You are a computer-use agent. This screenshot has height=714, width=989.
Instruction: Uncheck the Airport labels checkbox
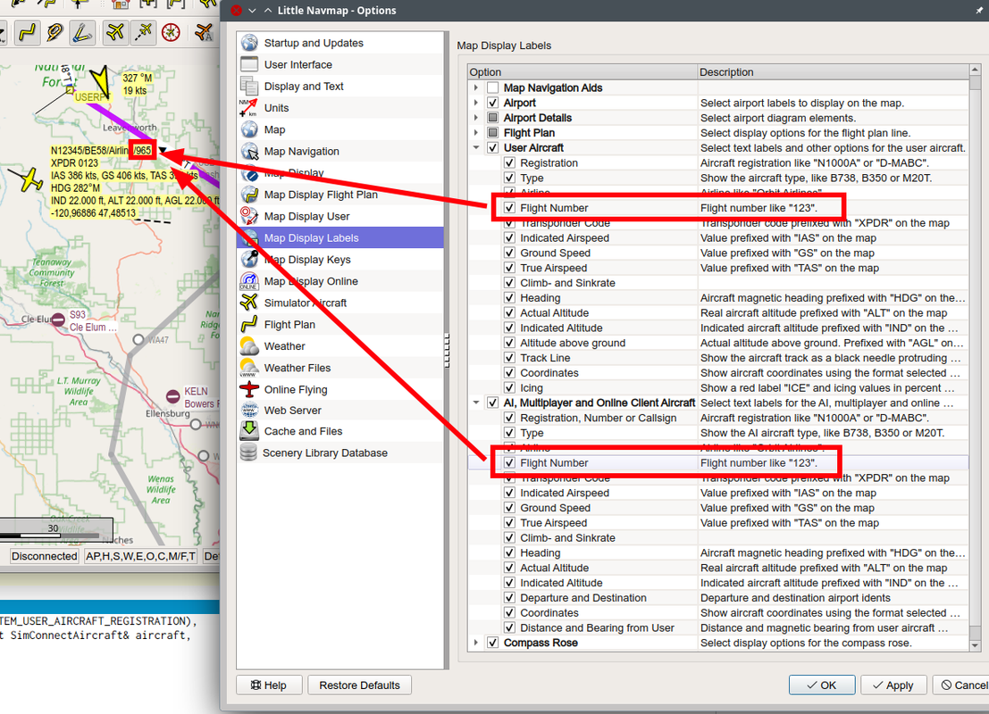[493, 103]
